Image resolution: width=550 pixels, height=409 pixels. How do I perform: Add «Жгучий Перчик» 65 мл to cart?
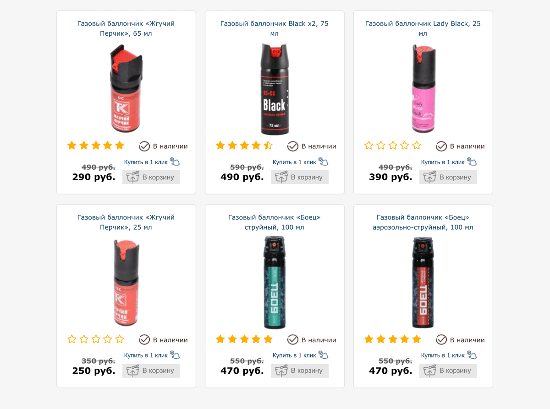pyautogui.click(x=151, y=177)
